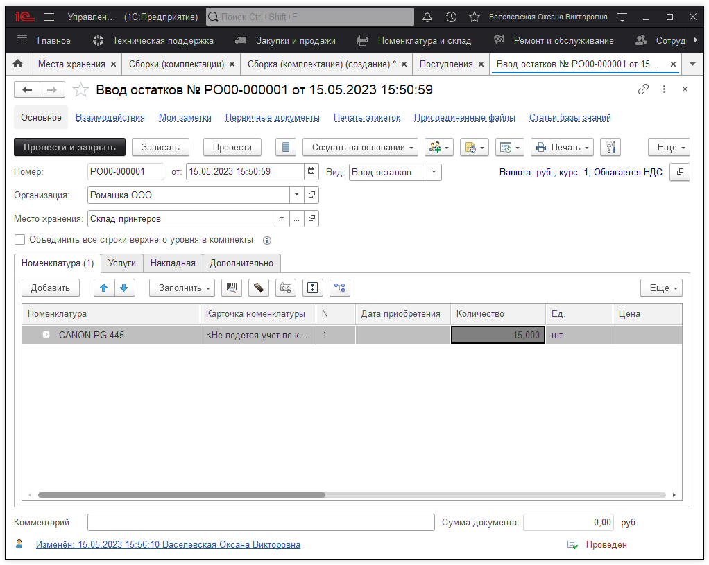
Task: Click the 'Комментарий' input field
Action: coord(260,522)
